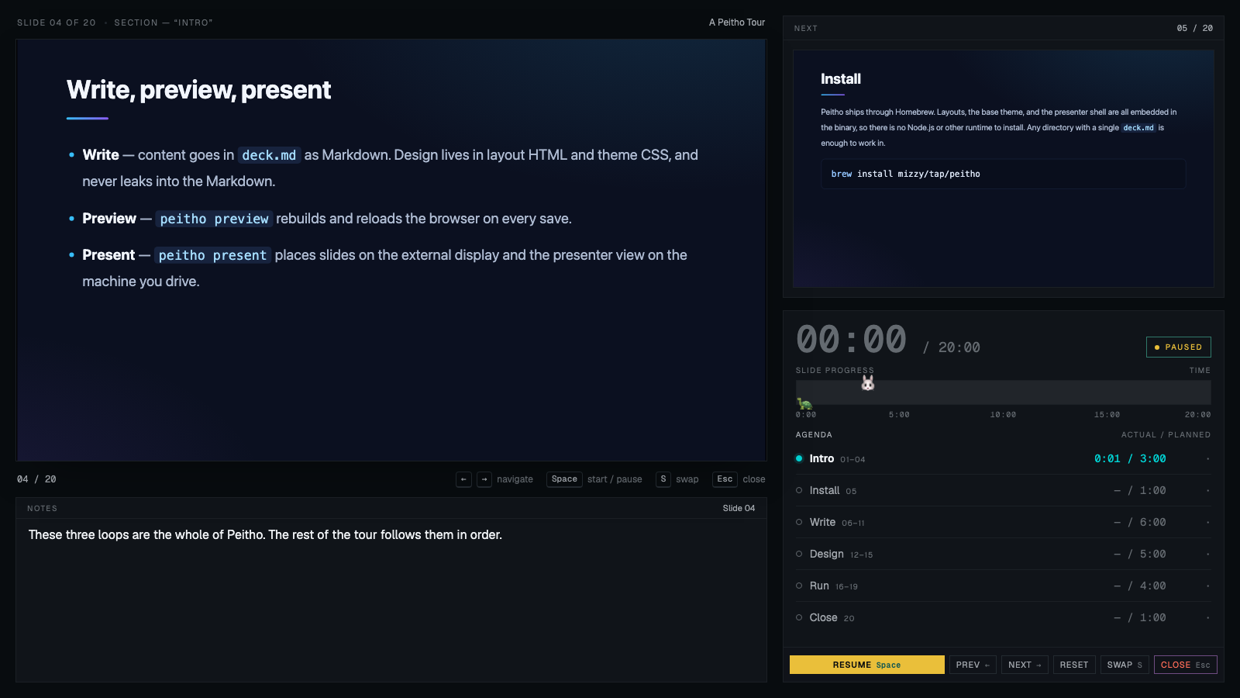The width and height of the screenshot is (1240, 698).
Task: Click the circle bullet beside Design agenda item
Action: (799, 554)
